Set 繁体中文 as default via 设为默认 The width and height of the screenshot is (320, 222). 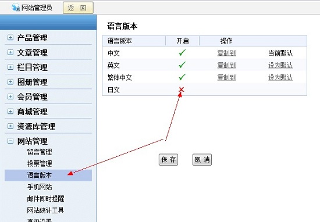[x=280, y=78]
